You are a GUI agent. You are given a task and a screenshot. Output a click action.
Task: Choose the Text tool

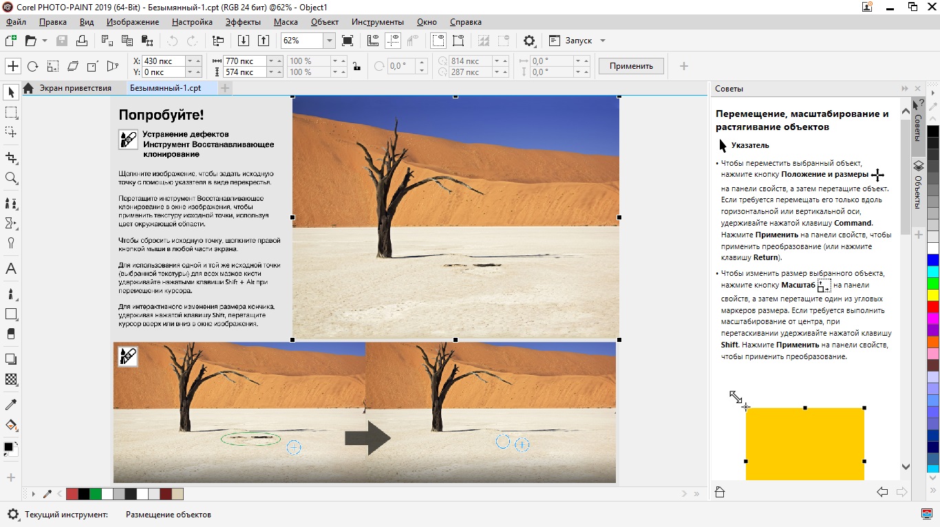click(11, 268)
